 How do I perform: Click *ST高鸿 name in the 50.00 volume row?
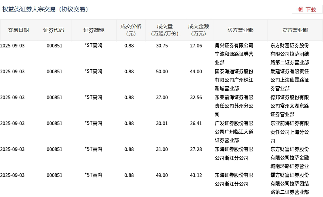tap(93, 71)
